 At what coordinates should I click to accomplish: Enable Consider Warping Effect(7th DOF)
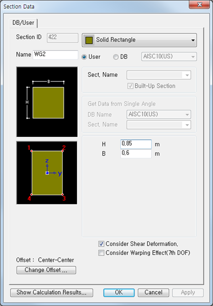click(x=101, y=253)
